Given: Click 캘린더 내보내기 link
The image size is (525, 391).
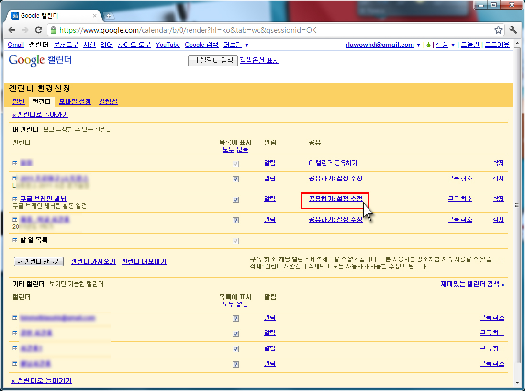Looking at the screenshot, I should [x=144, y=261].
